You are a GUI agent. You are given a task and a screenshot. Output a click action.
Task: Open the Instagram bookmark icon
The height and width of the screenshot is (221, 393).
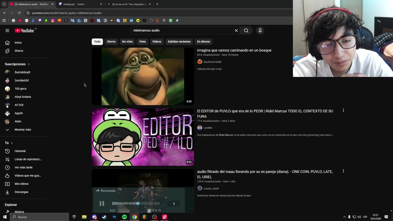pos(53,21)
